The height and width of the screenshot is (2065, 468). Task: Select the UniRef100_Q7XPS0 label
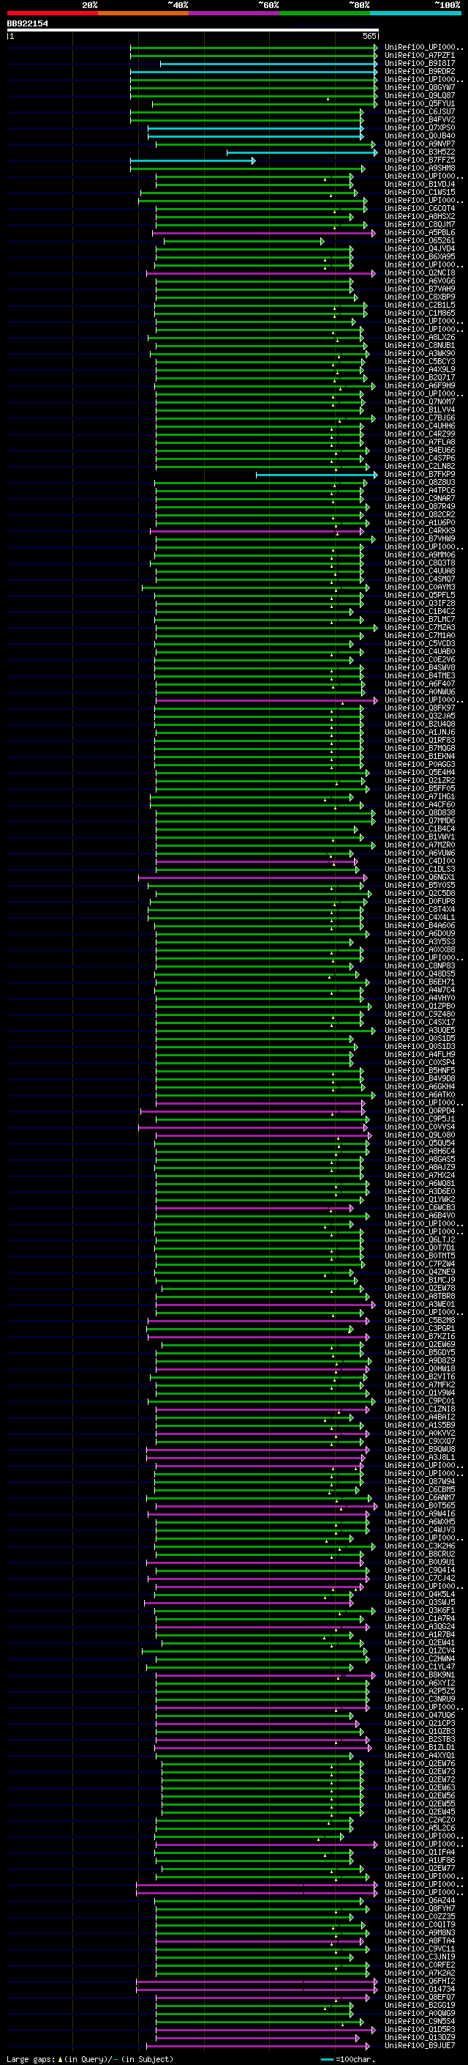[420, 127]
